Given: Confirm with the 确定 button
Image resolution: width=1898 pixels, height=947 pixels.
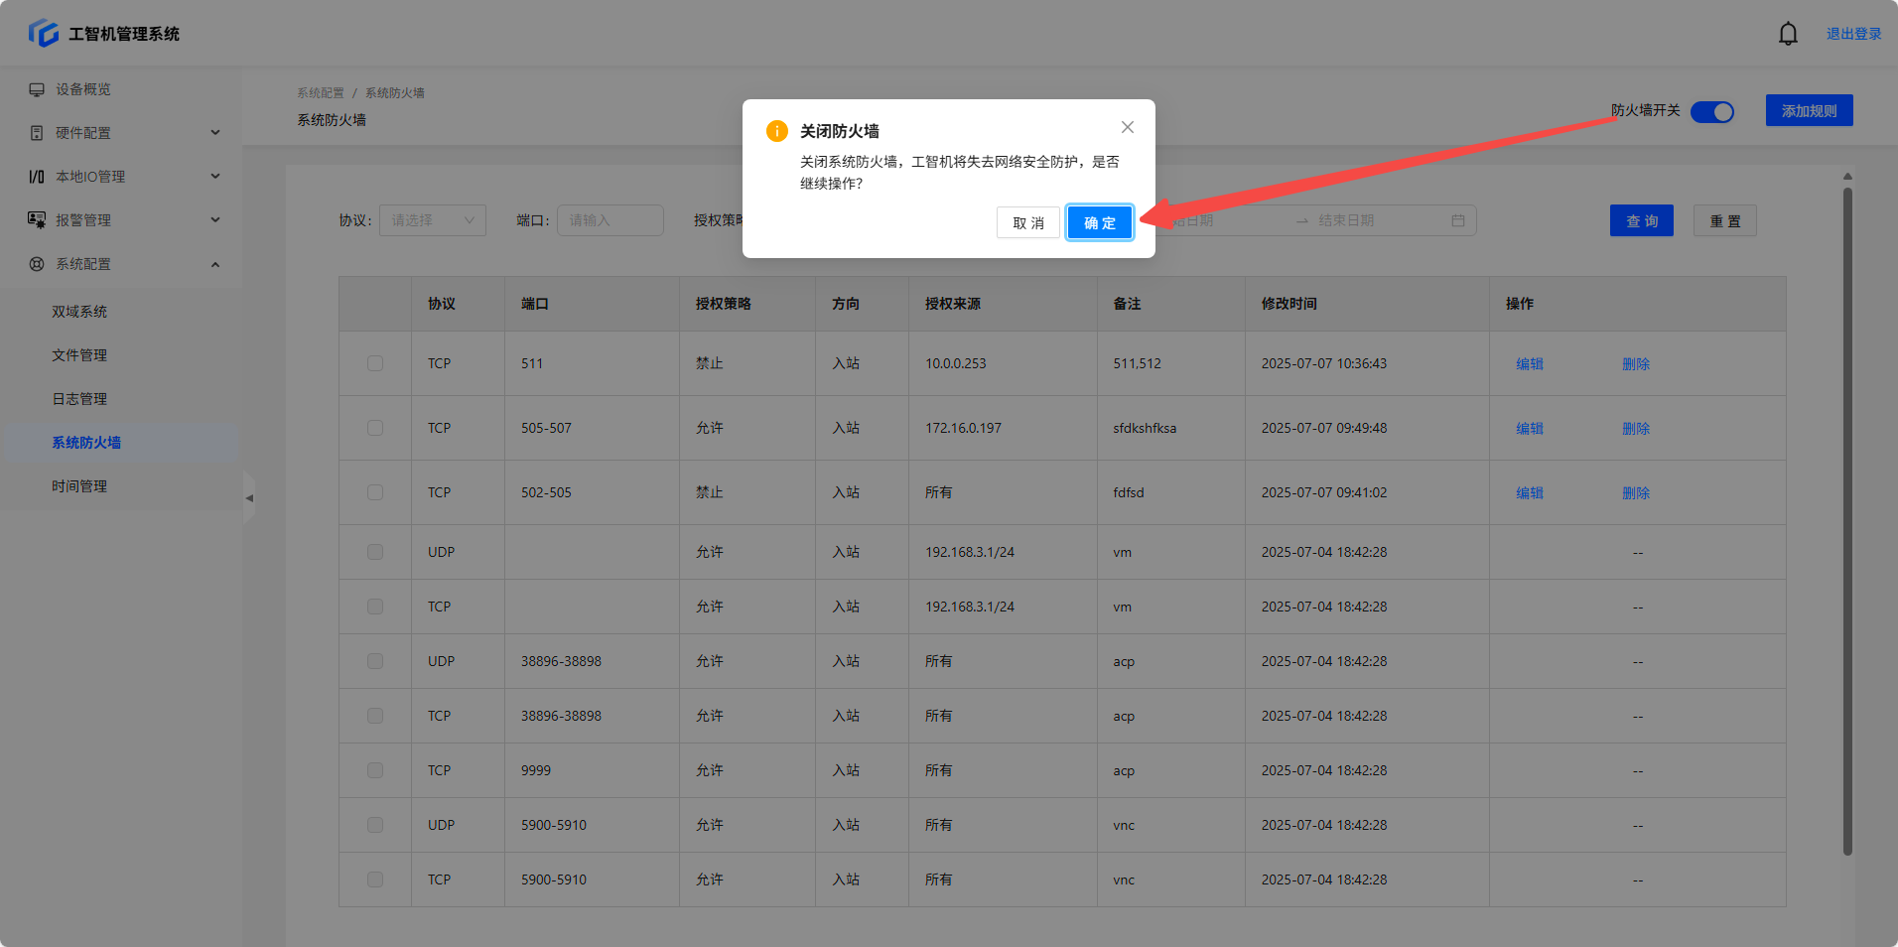Looking at the screenshot, I should coord(1099,223).
